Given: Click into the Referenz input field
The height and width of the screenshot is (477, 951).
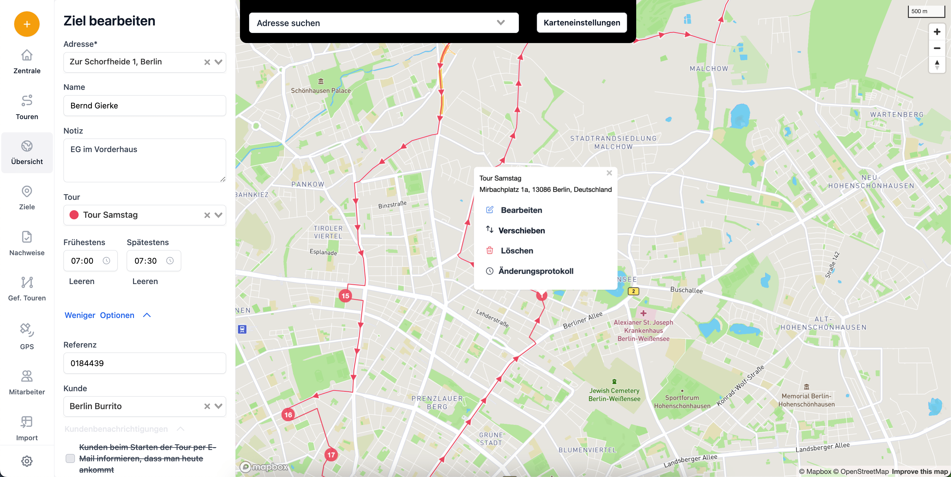Looking at the screenshot, I should click(144, 363).
